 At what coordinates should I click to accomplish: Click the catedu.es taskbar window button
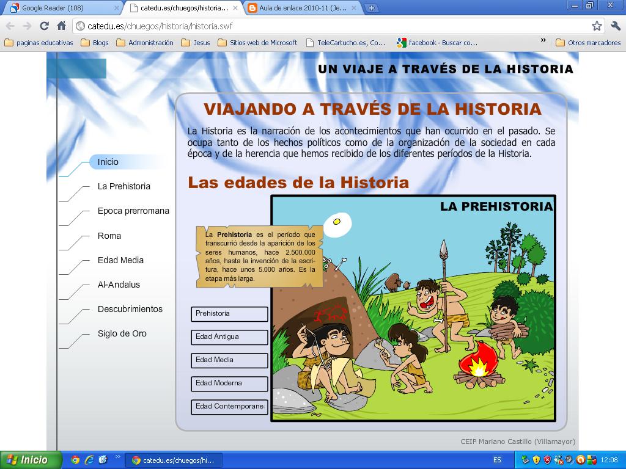coord(174,460)
